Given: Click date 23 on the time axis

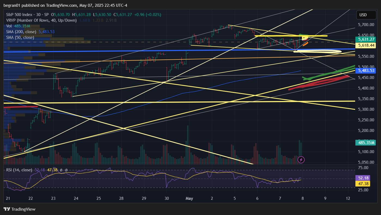Looking at the screenshot, I should 53,198.
